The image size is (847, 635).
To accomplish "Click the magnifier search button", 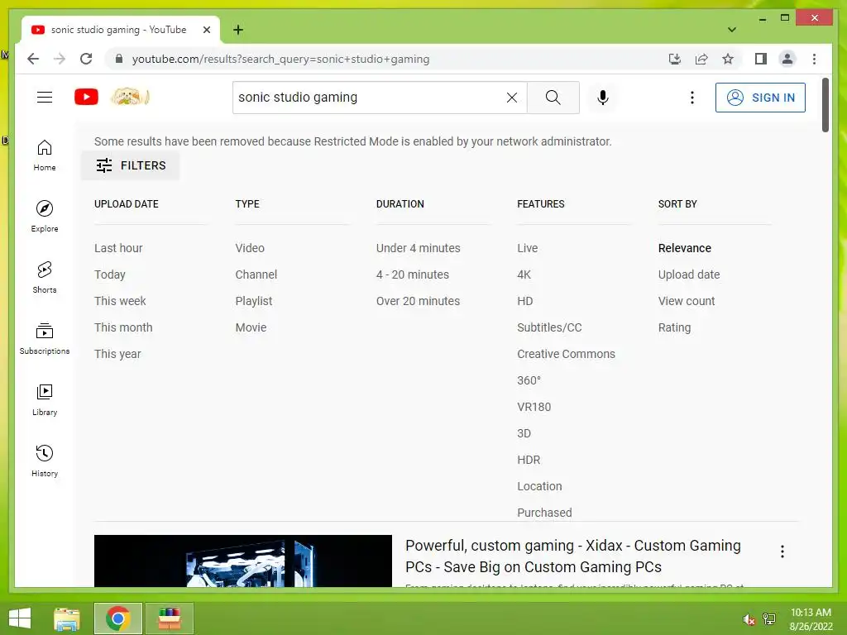I will 553,98.
